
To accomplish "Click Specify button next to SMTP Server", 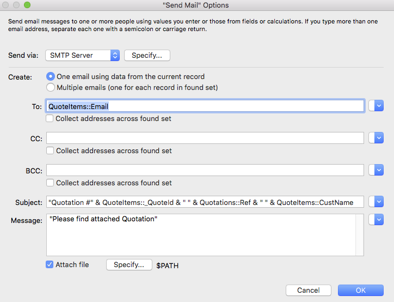I will pyautogui.click(x=147, y=56).
